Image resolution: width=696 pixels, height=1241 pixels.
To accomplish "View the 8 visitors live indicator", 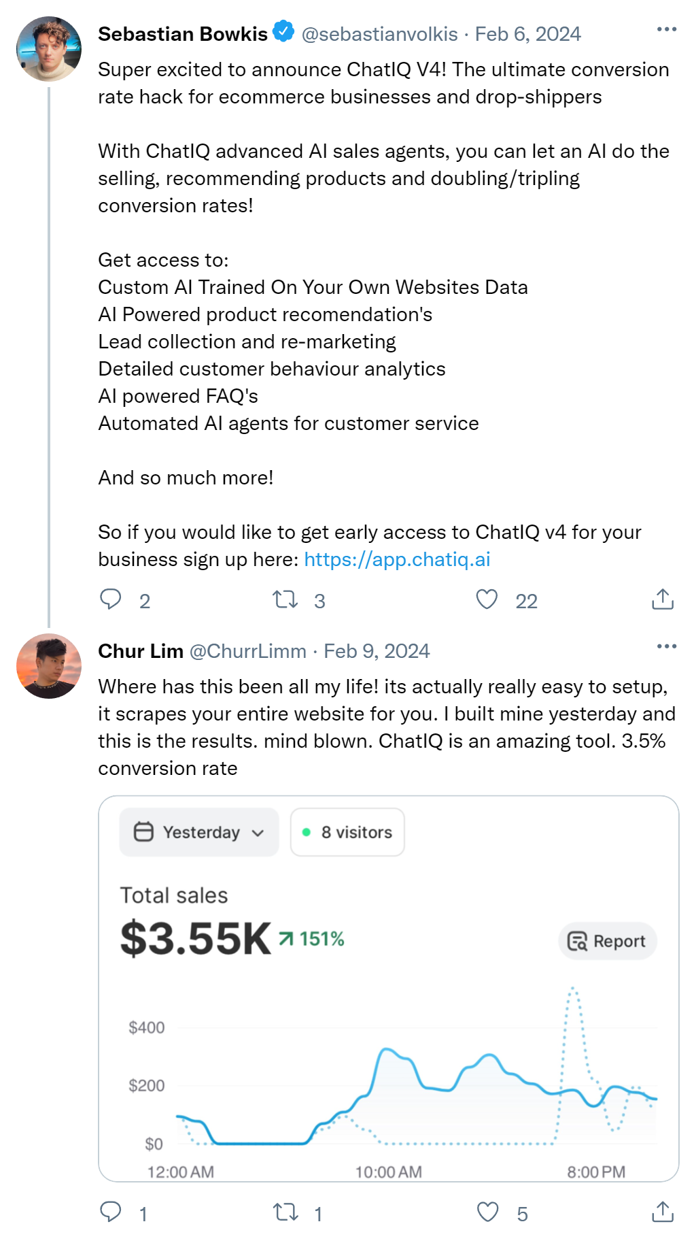I will click(347, 832).
